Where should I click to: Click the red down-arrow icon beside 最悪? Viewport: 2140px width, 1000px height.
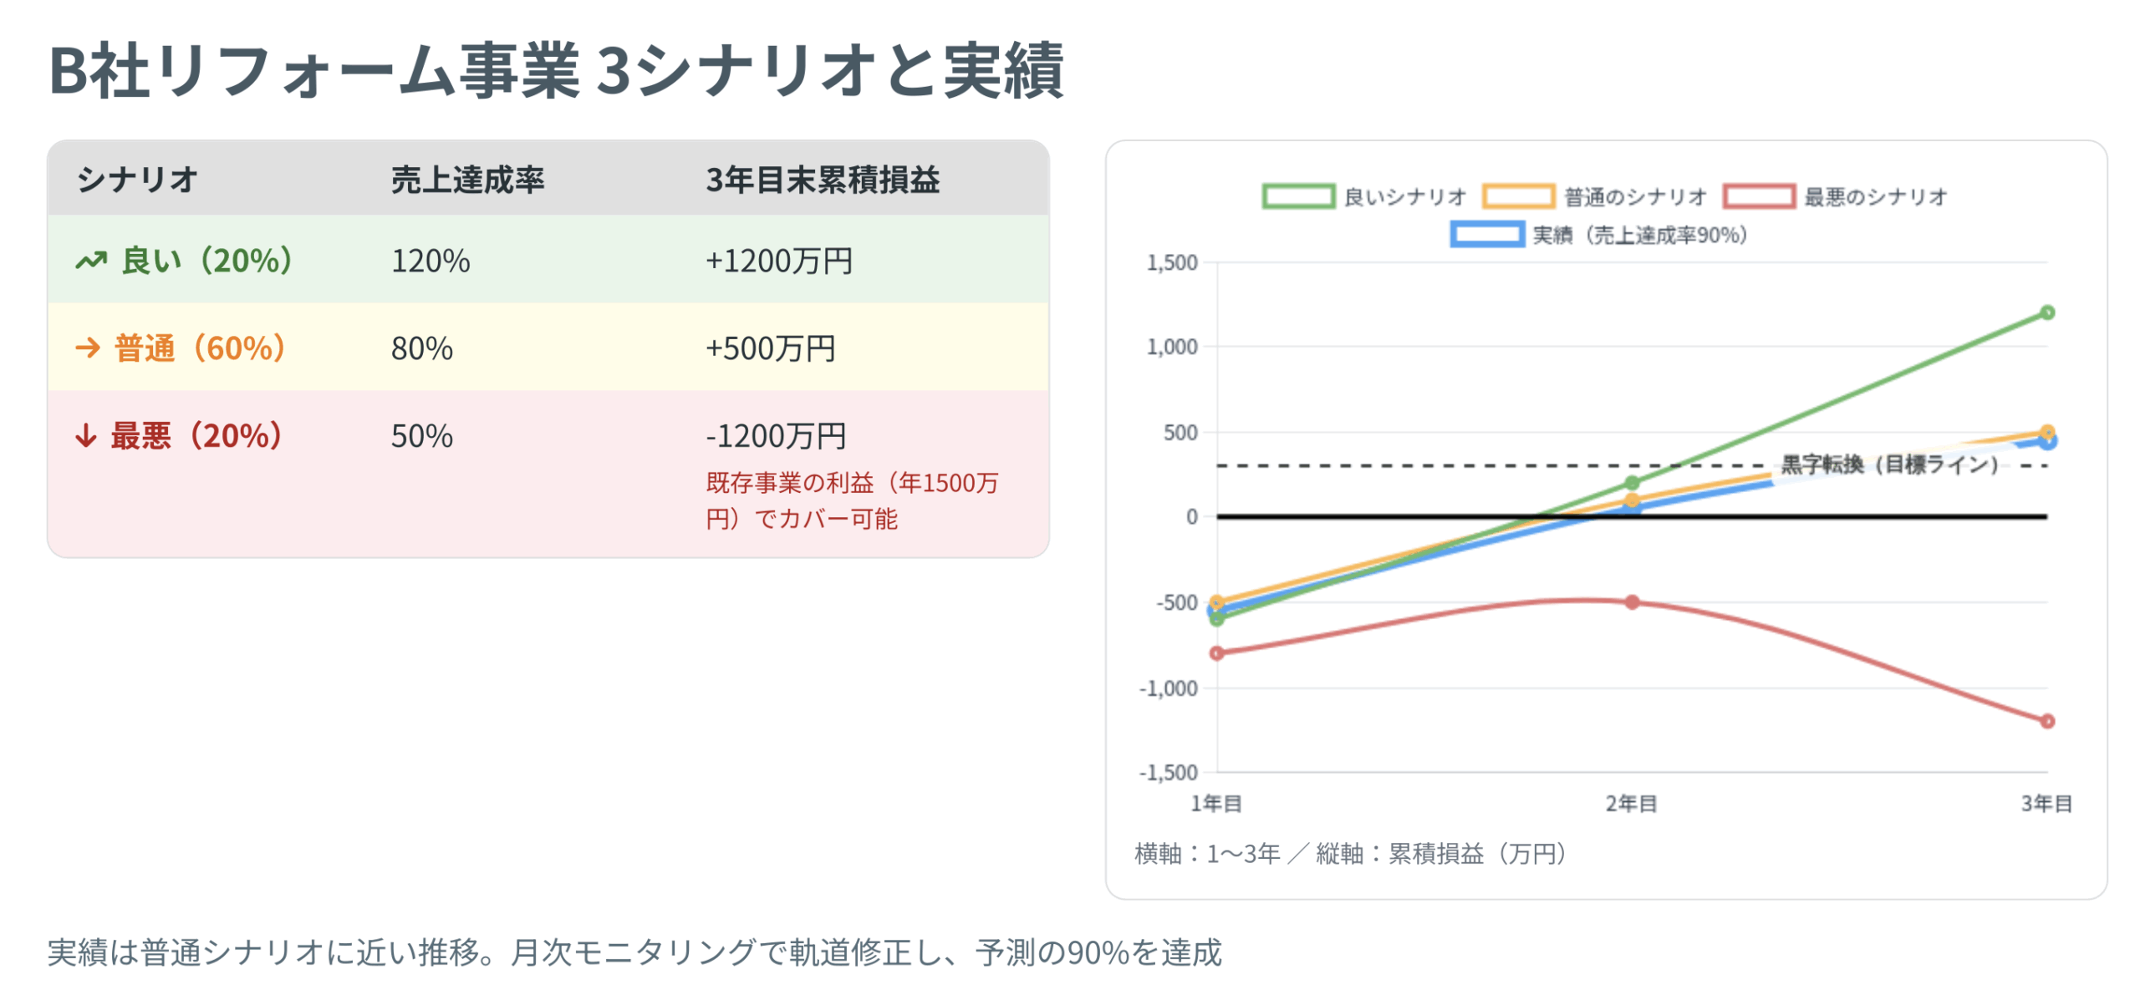click(86, 435)
